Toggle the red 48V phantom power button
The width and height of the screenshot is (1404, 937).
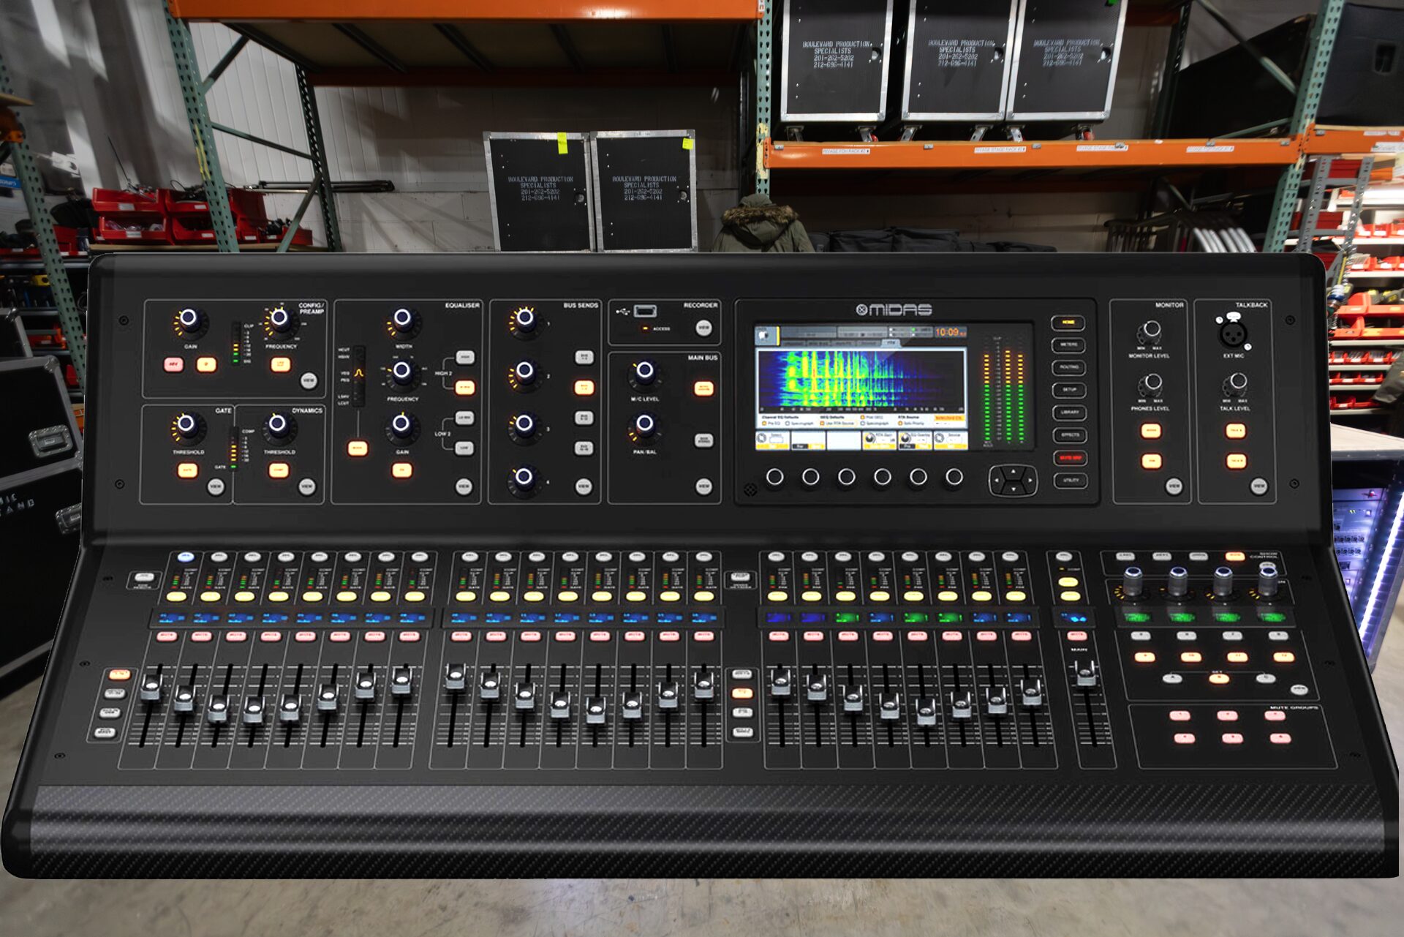(x=173, y=364)
